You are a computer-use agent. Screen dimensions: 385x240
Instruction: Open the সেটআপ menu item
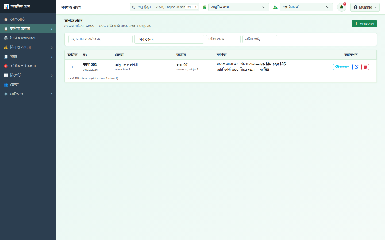(x=28, y=94)
